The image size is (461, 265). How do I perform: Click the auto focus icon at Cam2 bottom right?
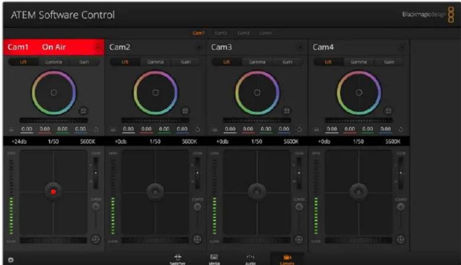click(x=197, y=239)
